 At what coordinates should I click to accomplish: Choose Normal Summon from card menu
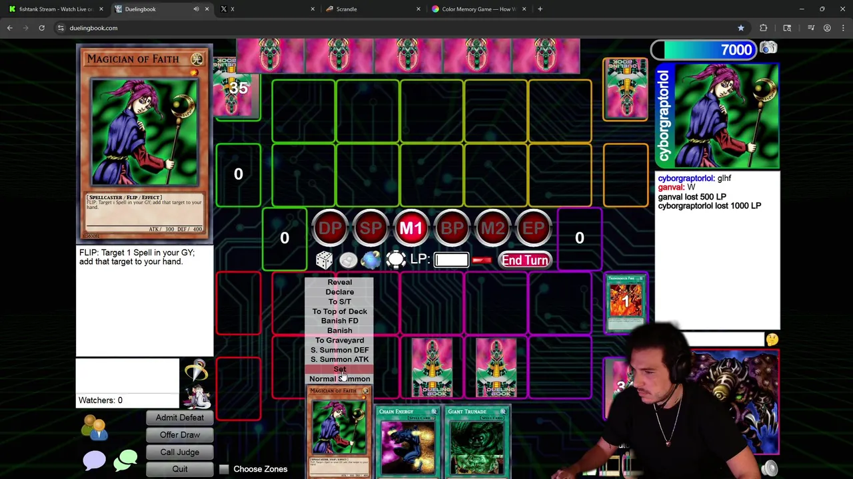pos(339,379)
